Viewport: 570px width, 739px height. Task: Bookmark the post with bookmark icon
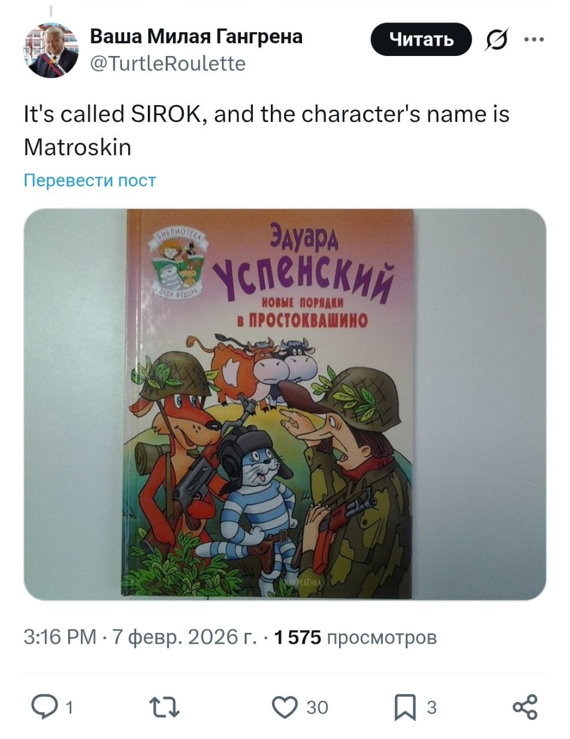[x=405, y=708]
